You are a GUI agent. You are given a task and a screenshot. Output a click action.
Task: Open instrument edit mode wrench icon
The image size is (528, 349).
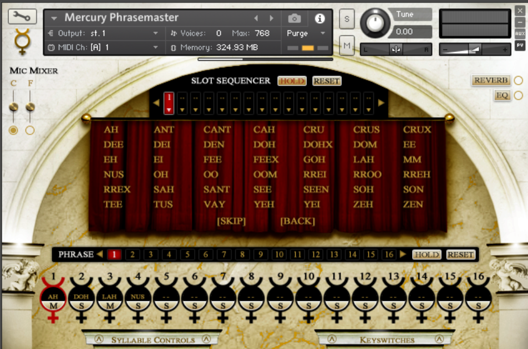(x=22, y=16)
